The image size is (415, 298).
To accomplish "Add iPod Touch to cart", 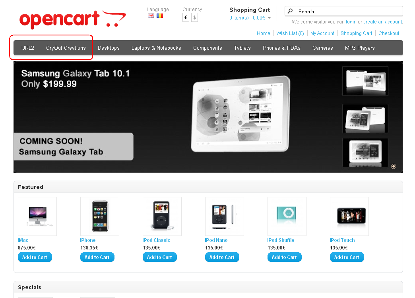I will click(x=347, y=257).
